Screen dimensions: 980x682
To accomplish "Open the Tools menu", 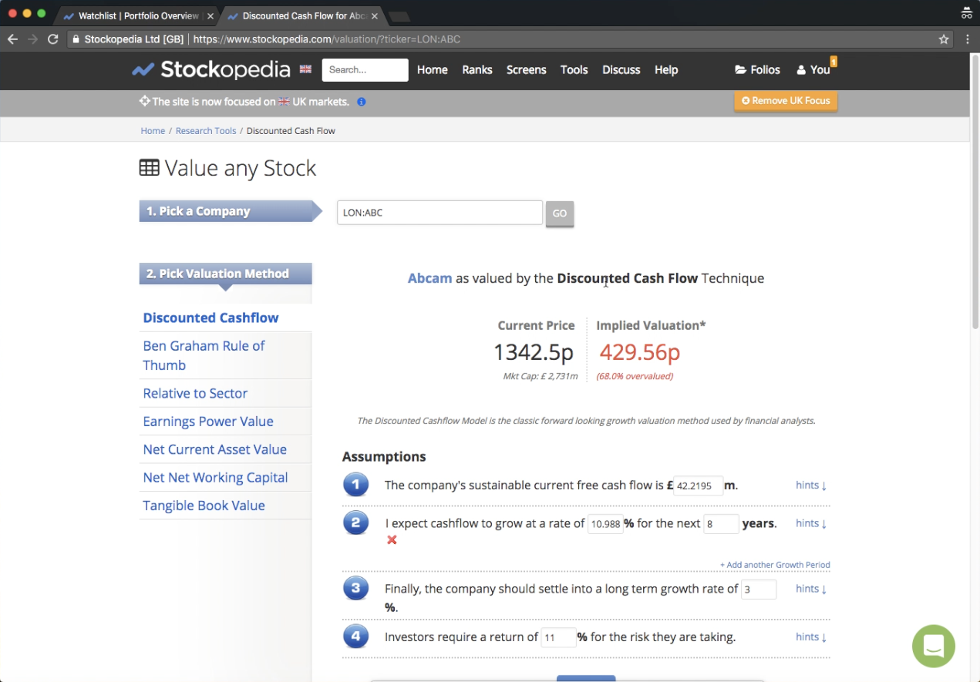I will (574, 69).
